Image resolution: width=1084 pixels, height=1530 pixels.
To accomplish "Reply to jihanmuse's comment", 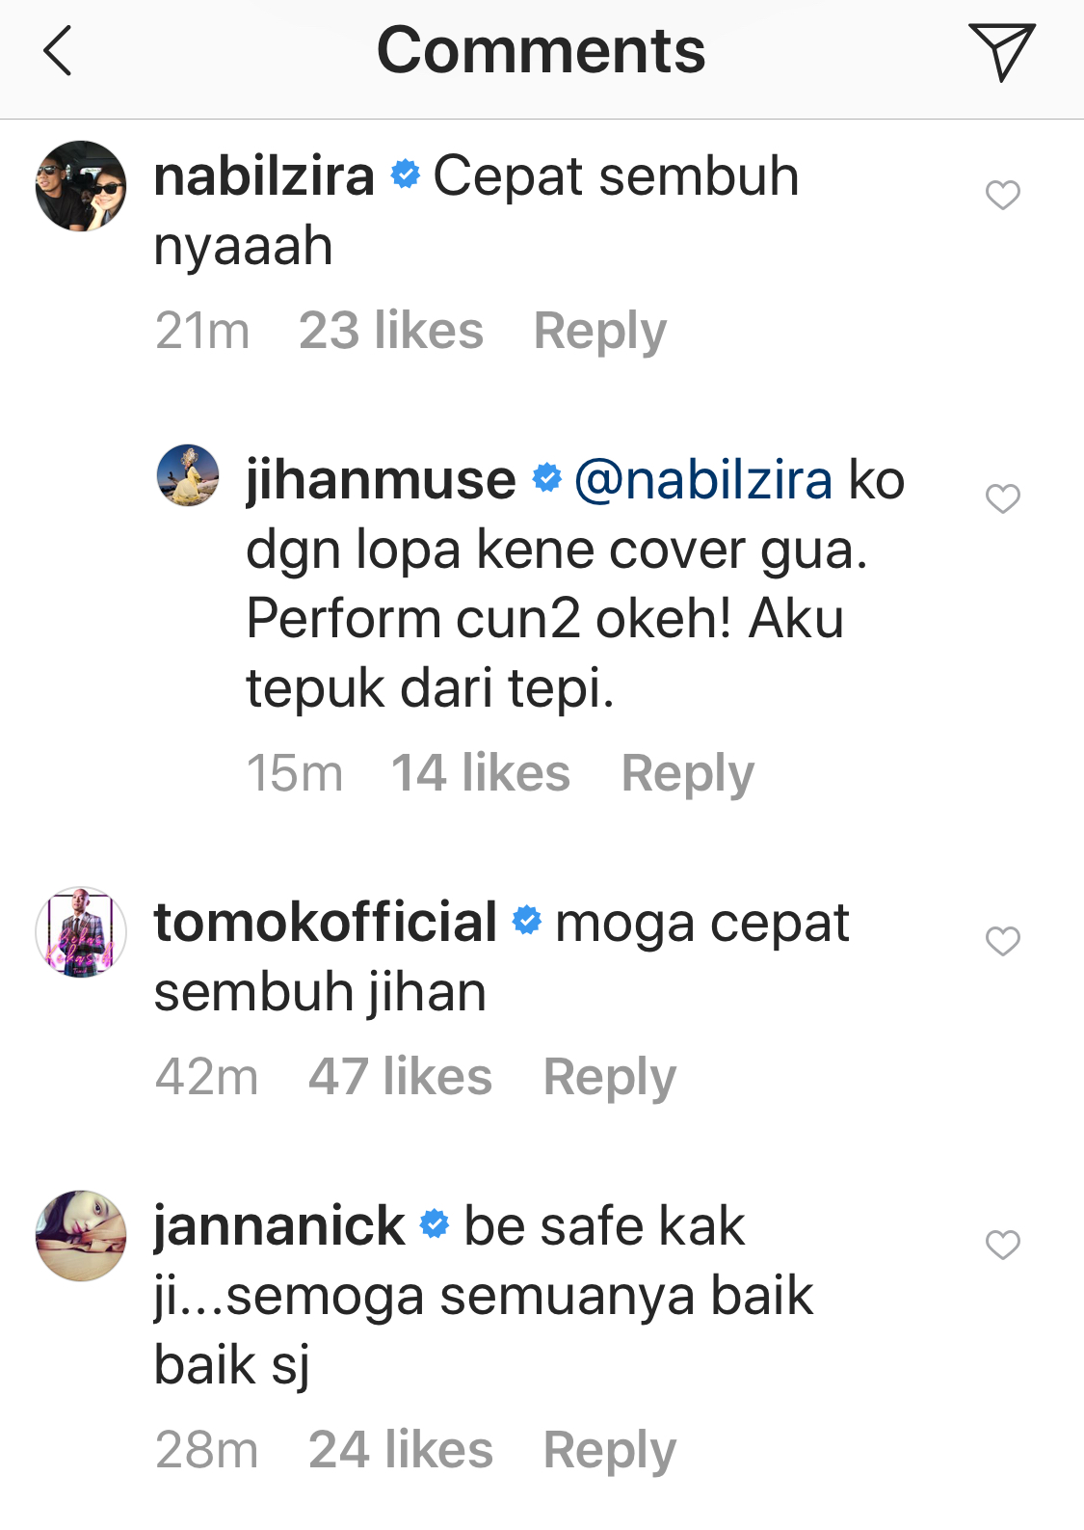I will coord(687,774).
